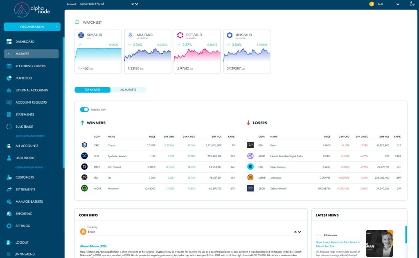Open the AUD currency dropdown
Screen dimensions: 419x258
point(397,4)
